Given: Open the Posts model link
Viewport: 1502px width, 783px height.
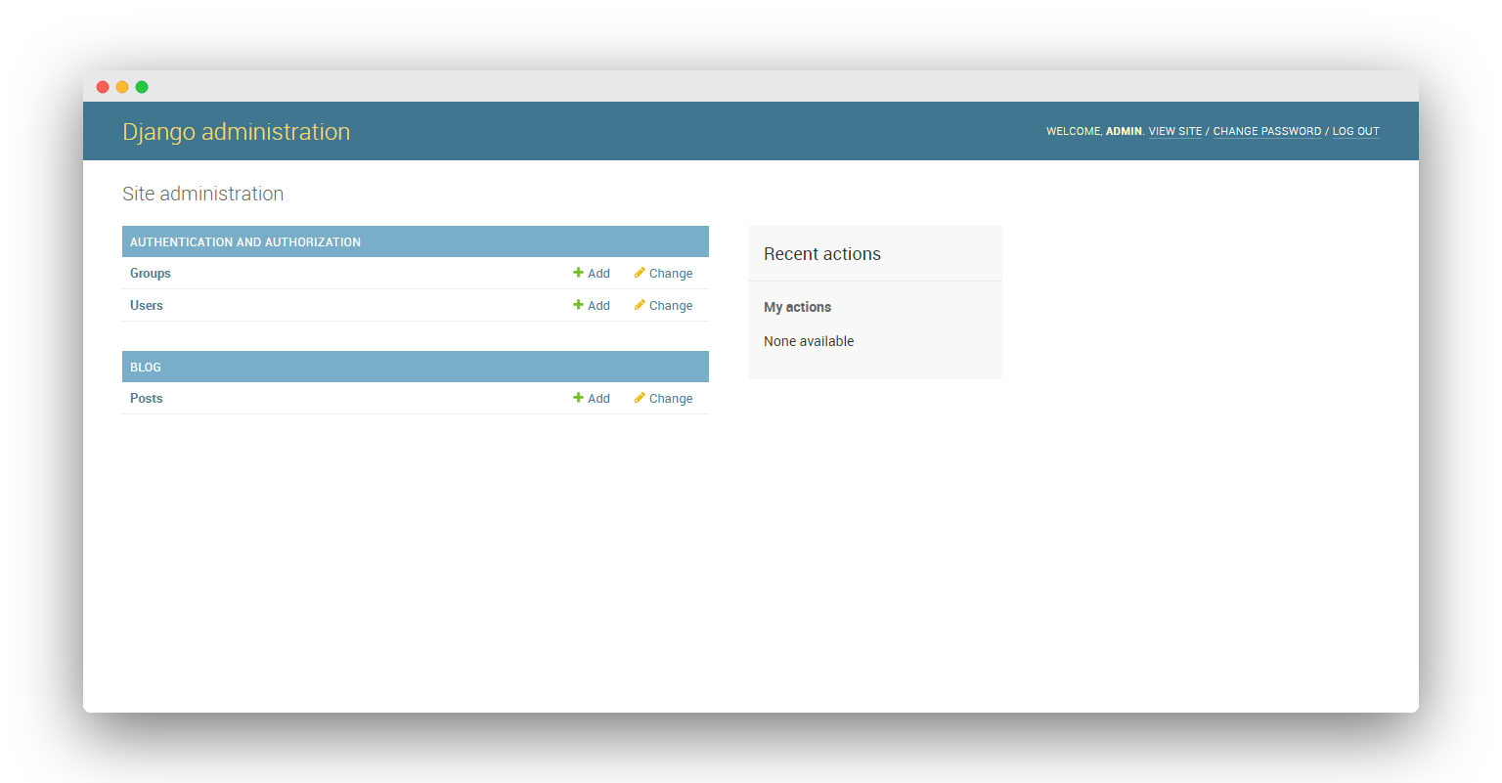Looking at the screenshot, I should tap(147, 399).
